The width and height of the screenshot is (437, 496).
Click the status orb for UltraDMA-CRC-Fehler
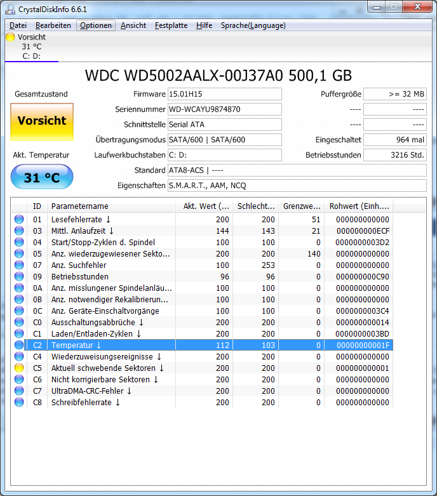coord(19,391)
